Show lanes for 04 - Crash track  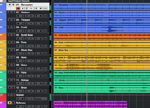tap(45, 31)
